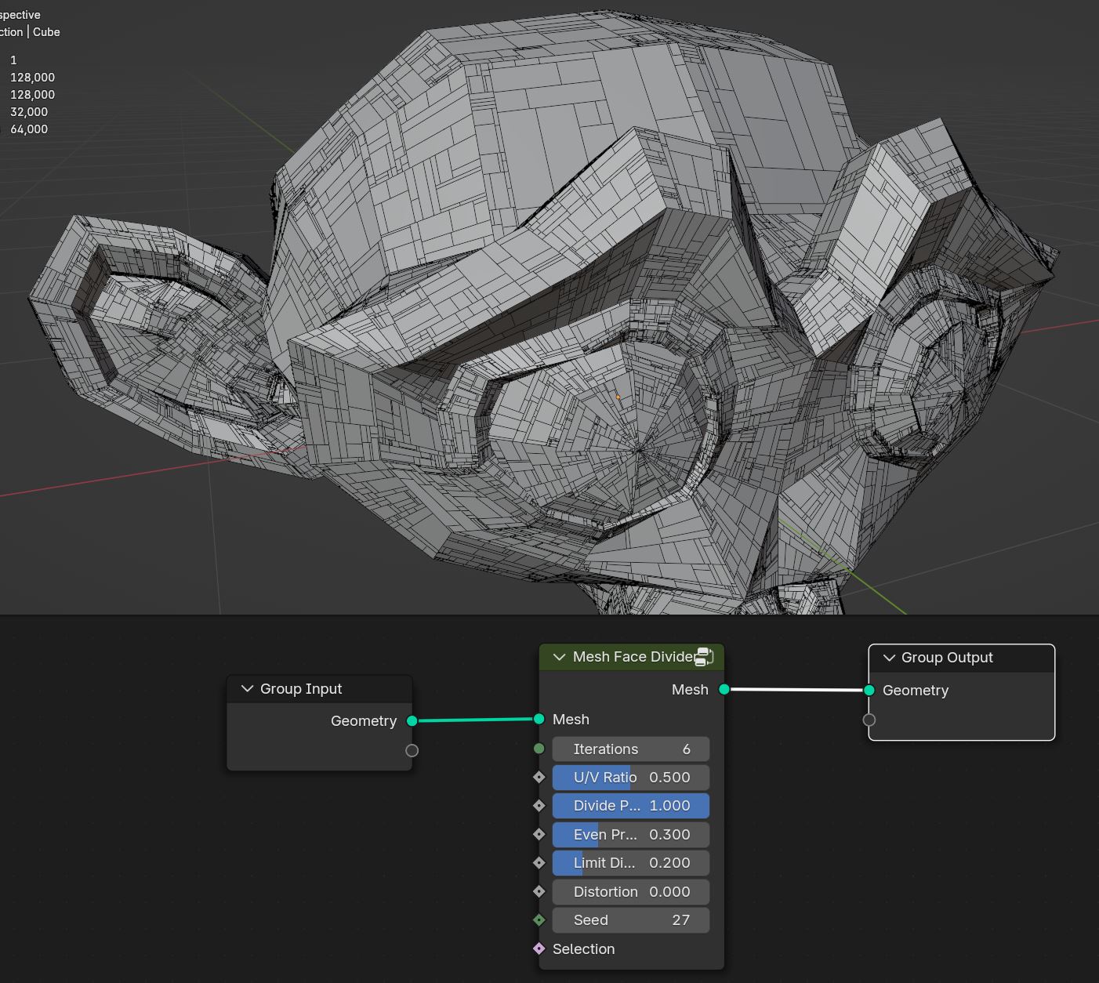Click the pink Selection socket diamond
The height and width of the screenshot is (983, 1099).
point(539,949)
